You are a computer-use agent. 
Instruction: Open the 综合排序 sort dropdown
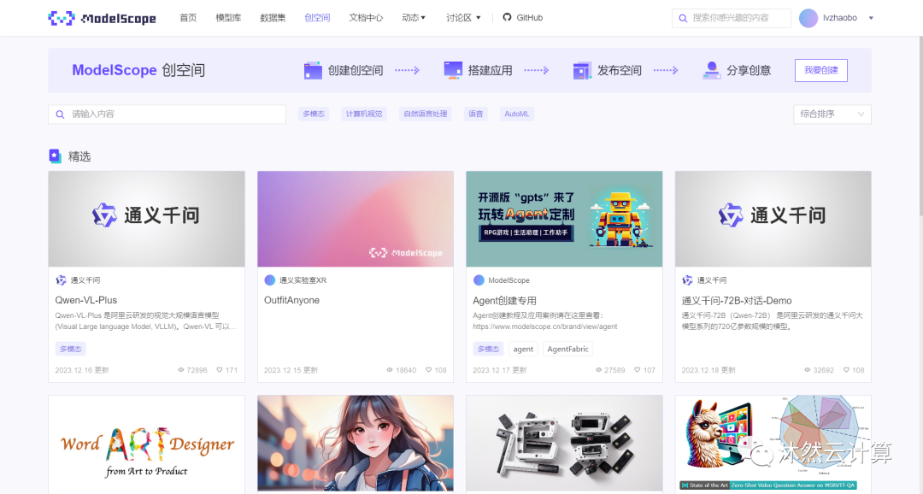tap(832, 115)
